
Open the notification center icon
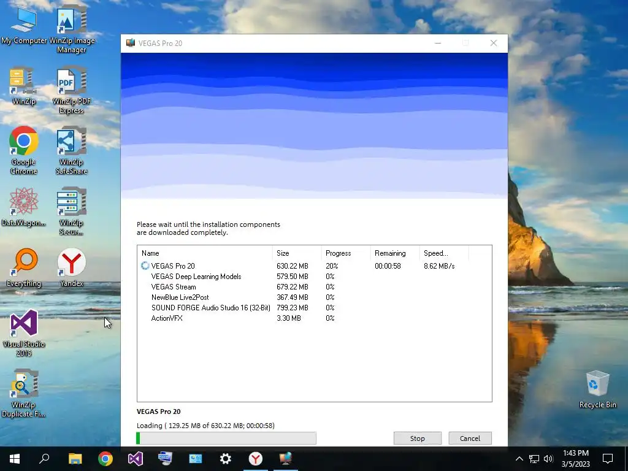point(608,459)
